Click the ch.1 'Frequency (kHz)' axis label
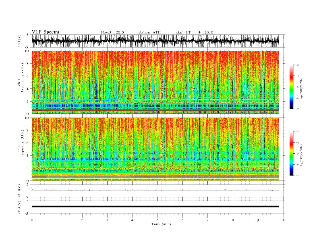Image resolution: width=319 pixels, height=247 pixels. 23,77
